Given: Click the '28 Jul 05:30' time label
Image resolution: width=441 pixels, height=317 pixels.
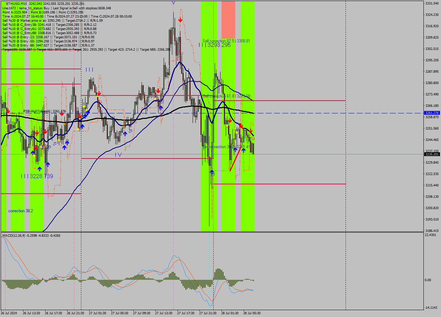Looking at the screenshot, I should click(x=252, y=313).
